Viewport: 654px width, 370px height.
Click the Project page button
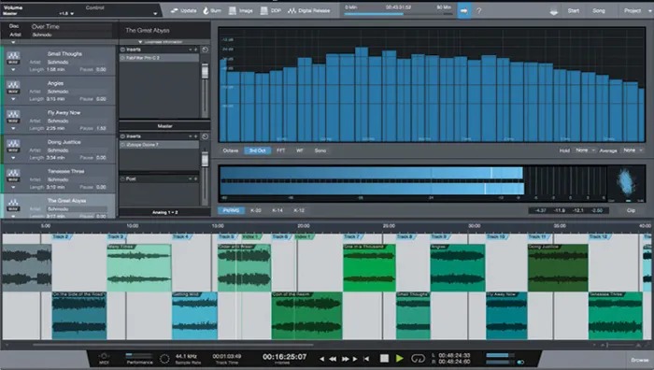point(633,11)
